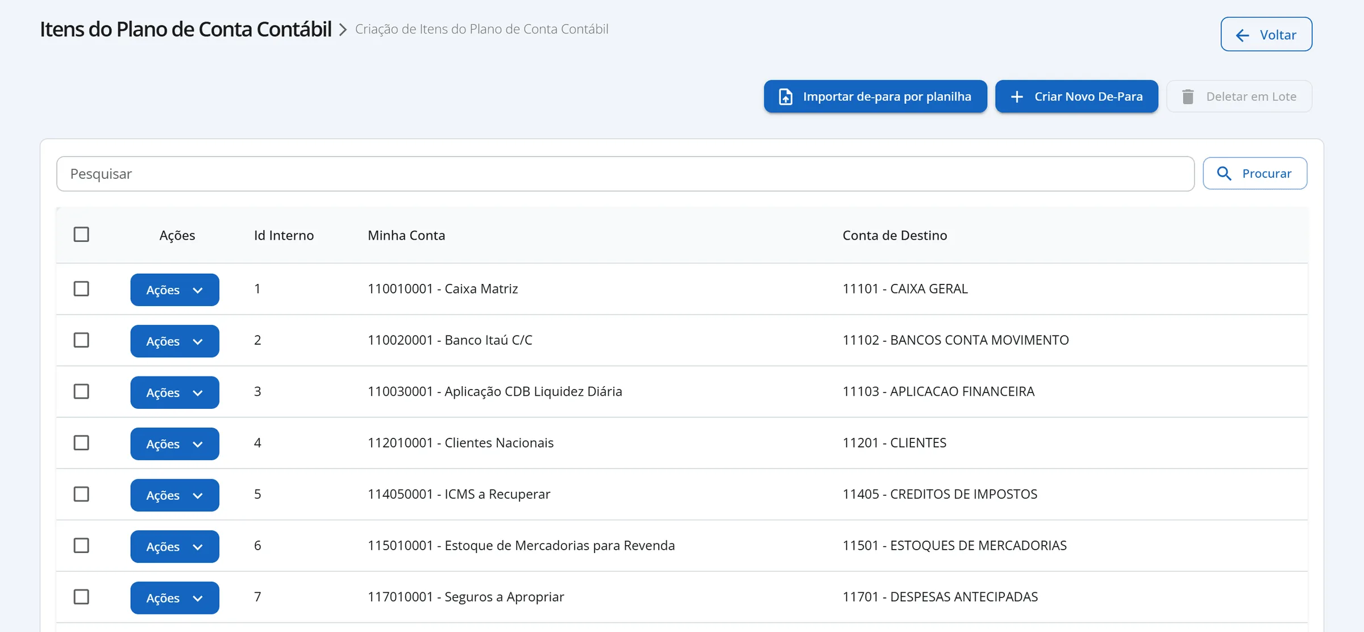Check the Estoque de Mercadorias para Revenda checkbox

point(81,546)
